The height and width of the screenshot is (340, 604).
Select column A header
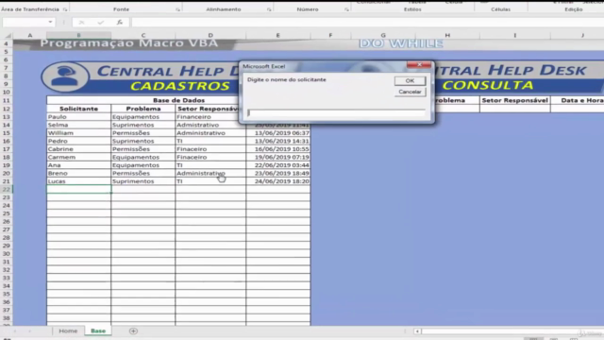coord(29,36)
